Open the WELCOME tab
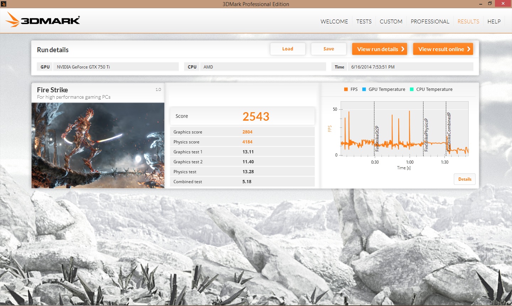512x306 pixels. click(x=334, y=21)
